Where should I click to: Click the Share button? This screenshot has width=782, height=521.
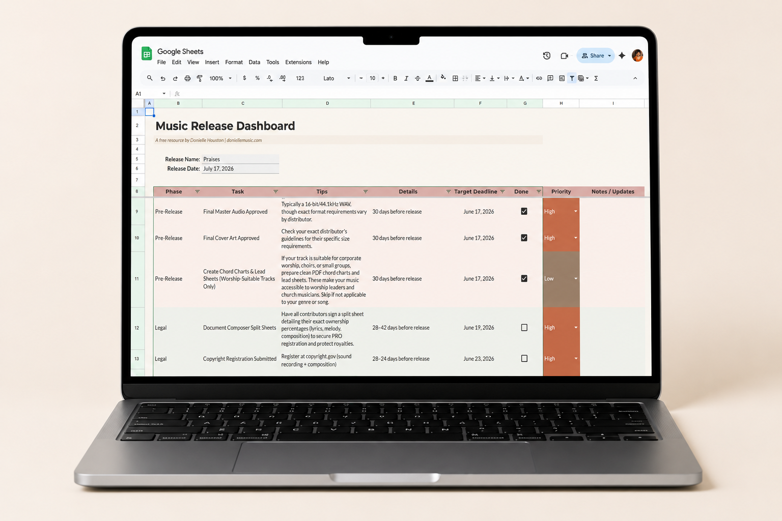(592, 55)
